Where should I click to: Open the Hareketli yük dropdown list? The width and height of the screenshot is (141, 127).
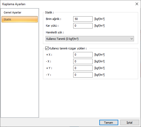(x=90, y=39)
